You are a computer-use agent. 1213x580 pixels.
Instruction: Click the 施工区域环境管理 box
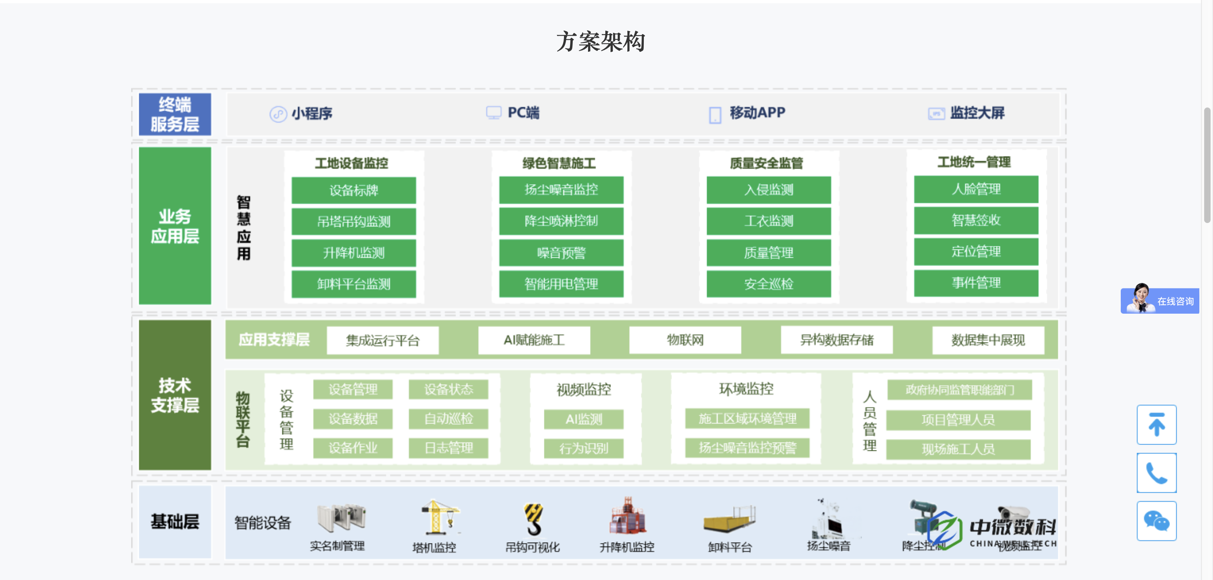pyautogui.click(x=747, y=418)
